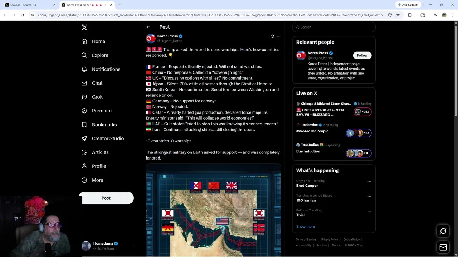Image resolution: width=458 pixels, height=257 pixels.
Task: Reload the page
Action: [23, 15]
